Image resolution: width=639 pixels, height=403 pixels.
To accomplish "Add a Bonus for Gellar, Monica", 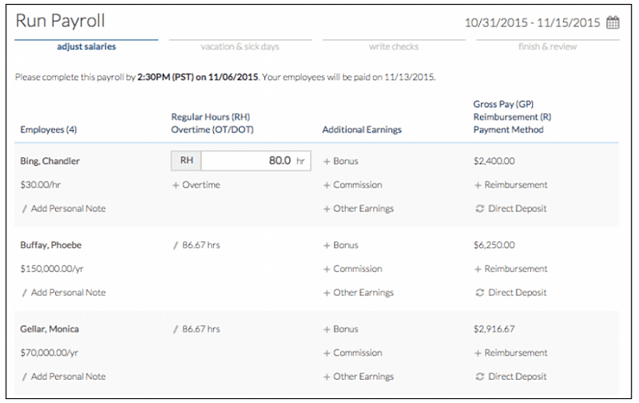I will pyautogui.click(x=341, y=329).
